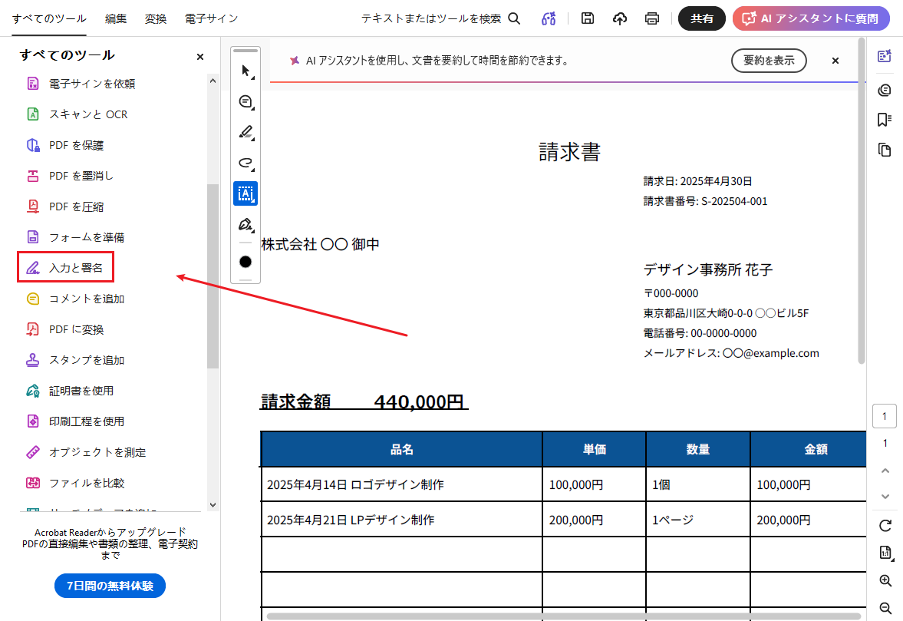Image resolution: width=903 pixels, height=621 pixels.
Task: Select the arrow selection tool
Action: (x=246, y=71)
